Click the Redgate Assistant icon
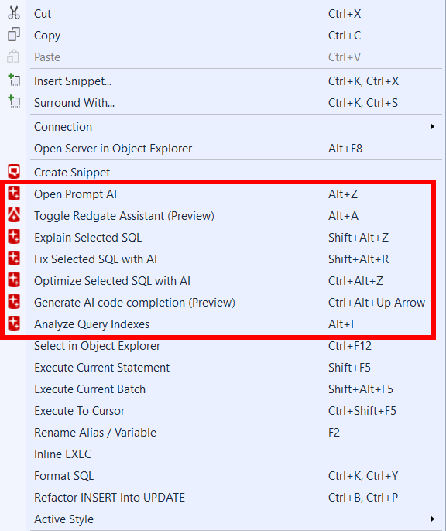 click(x=14, y=215)
